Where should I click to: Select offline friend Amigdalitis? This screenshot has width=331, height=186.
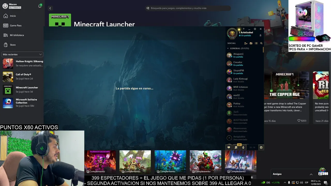coord(244,138)
